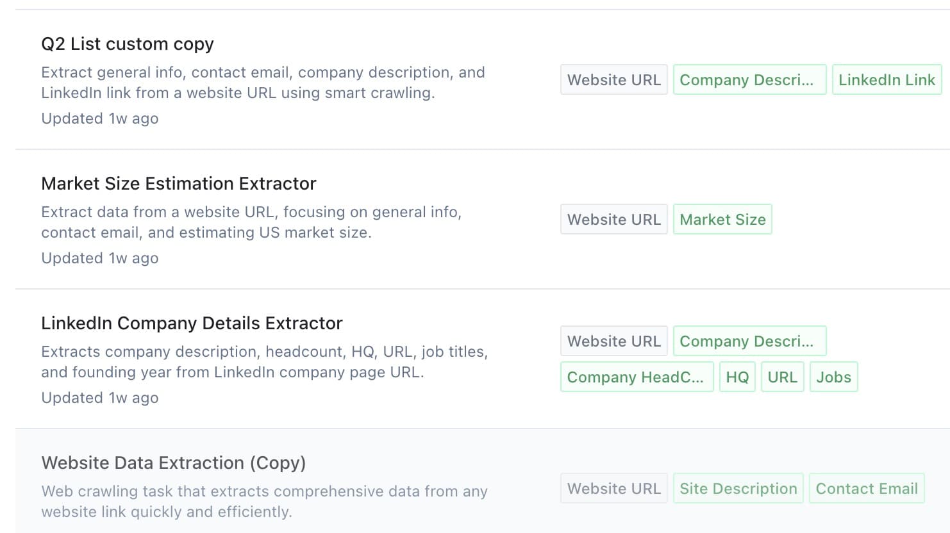This screenshot has width=950, height=533.
Task: Open the Q2 List custom copy item
Action: tap(128, 44)
